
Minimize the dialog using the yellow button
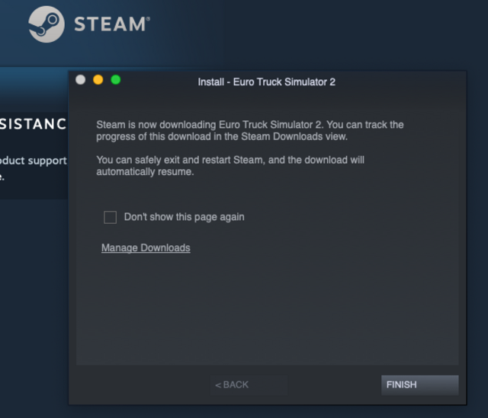[98, 80]
